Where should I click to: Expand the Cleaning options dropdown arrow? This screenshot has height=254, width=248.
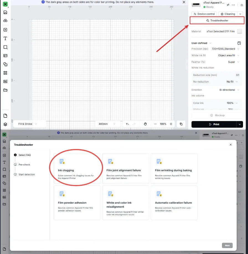240,14
